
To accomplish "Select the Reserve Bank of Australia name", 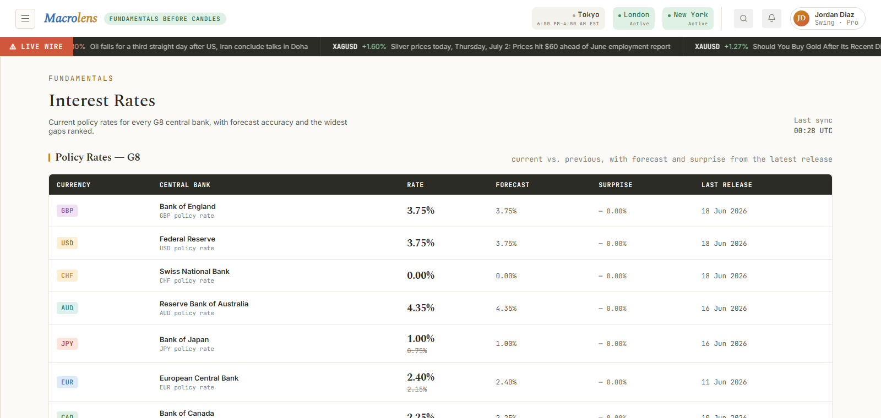I will pyautogui.click(x=204, y=304).
